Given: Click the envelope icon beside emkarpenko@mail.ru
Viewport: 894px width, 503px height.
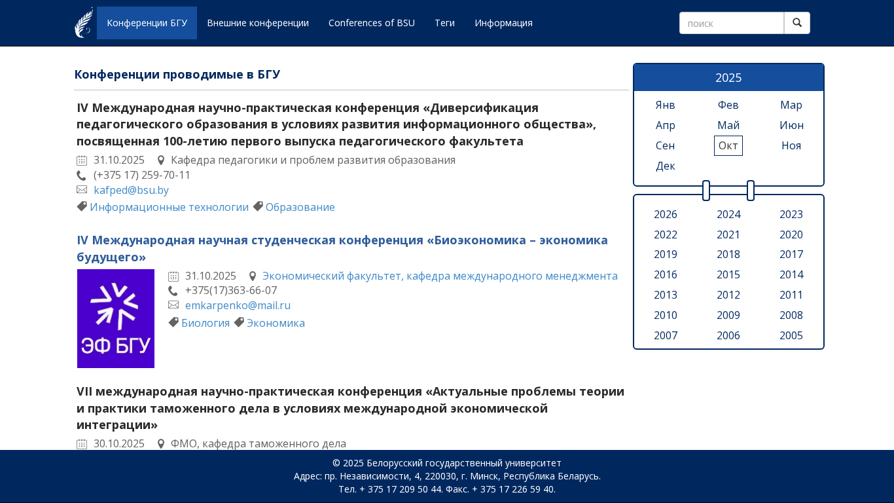Looking at the screenshot, I should click(x=173, y=305).
